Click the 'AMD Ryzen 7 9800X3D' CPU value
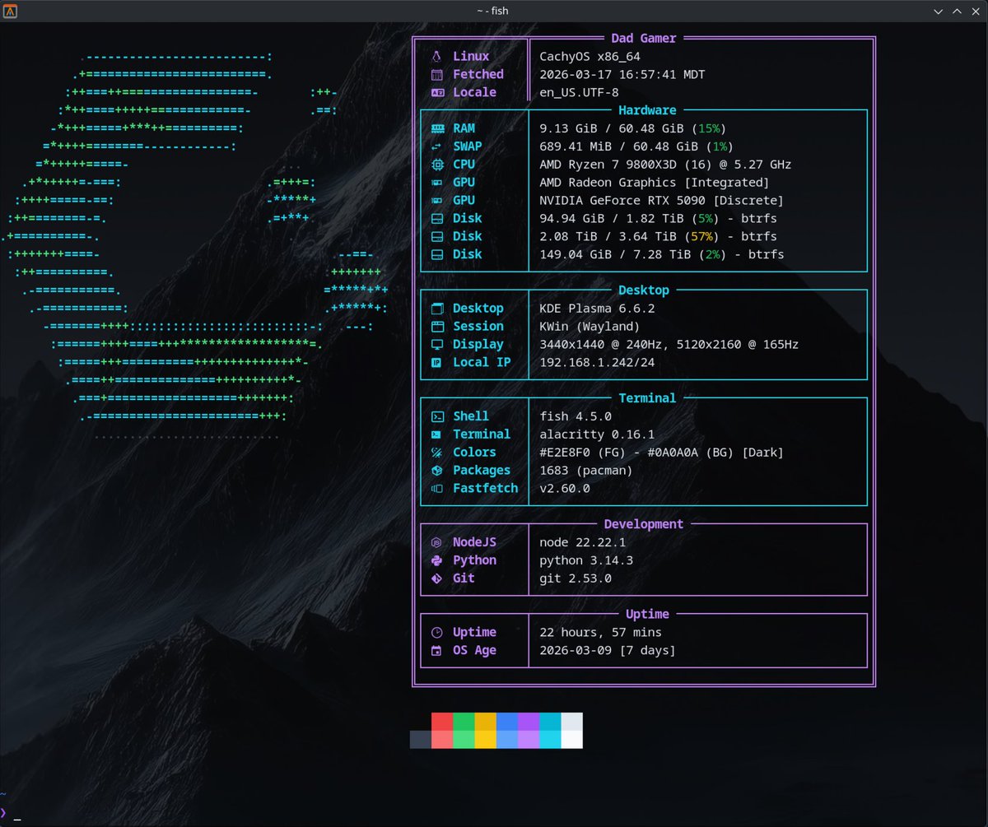Image resolution: width=988 pixels, height=827 pixels. pyautogui.click(x=608, y=165)
